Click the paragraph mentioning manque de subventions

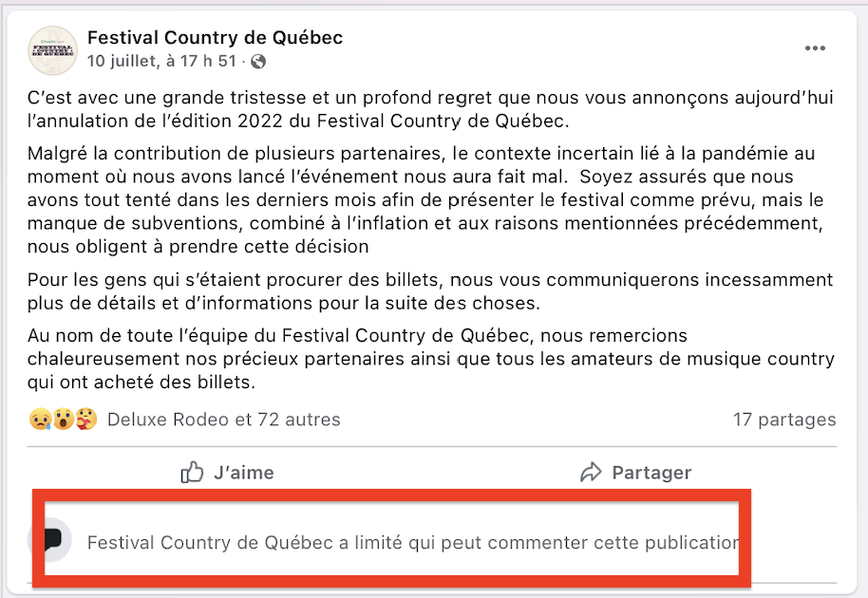425,199
